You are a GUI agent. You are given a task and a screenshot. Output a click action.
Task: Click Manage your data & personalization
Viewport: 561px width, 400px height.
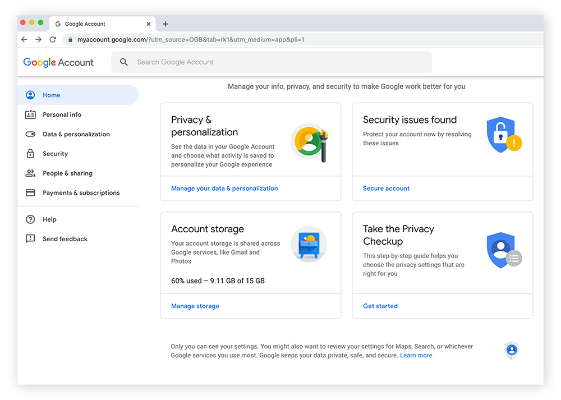pos(224,188)
